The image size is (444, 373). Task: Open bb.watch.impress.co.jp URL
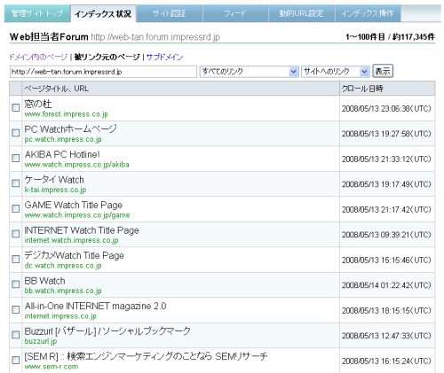pyautogui.click(x=63, y=291)
